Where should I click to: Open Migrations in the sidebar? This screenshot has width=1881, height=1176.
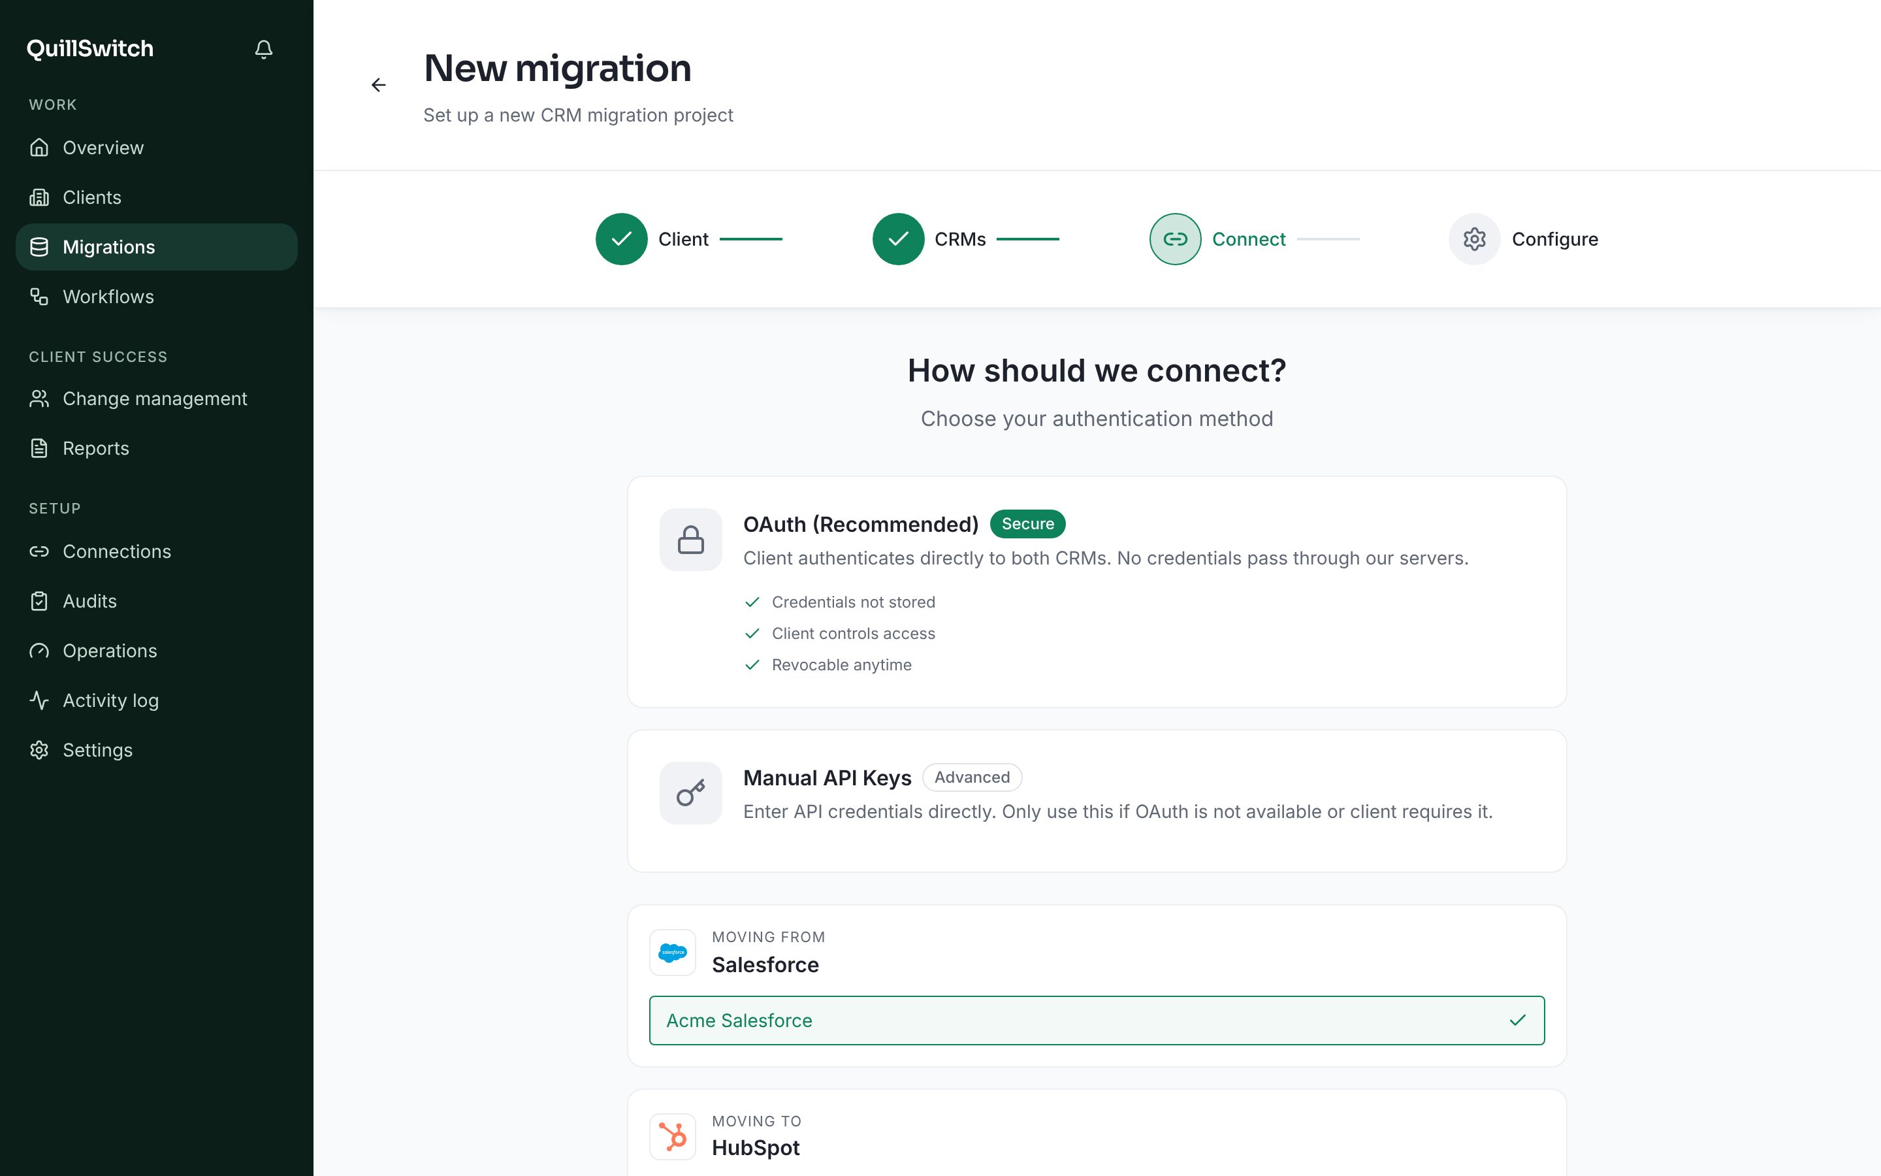pyautogui.click(x=156, y=248)
